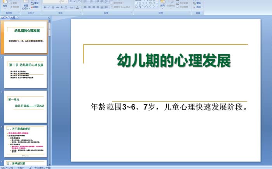Click the slide title 幼儿期的心理发展
This screenshot has height=169, width=272.
pos(174,60)
